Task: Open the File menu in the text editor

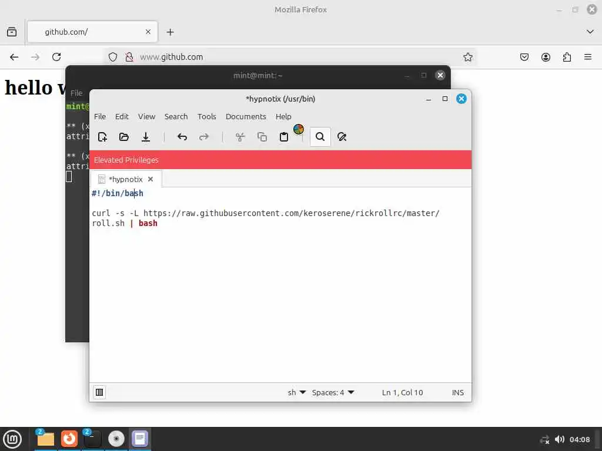Action: (x=100, y=117)
